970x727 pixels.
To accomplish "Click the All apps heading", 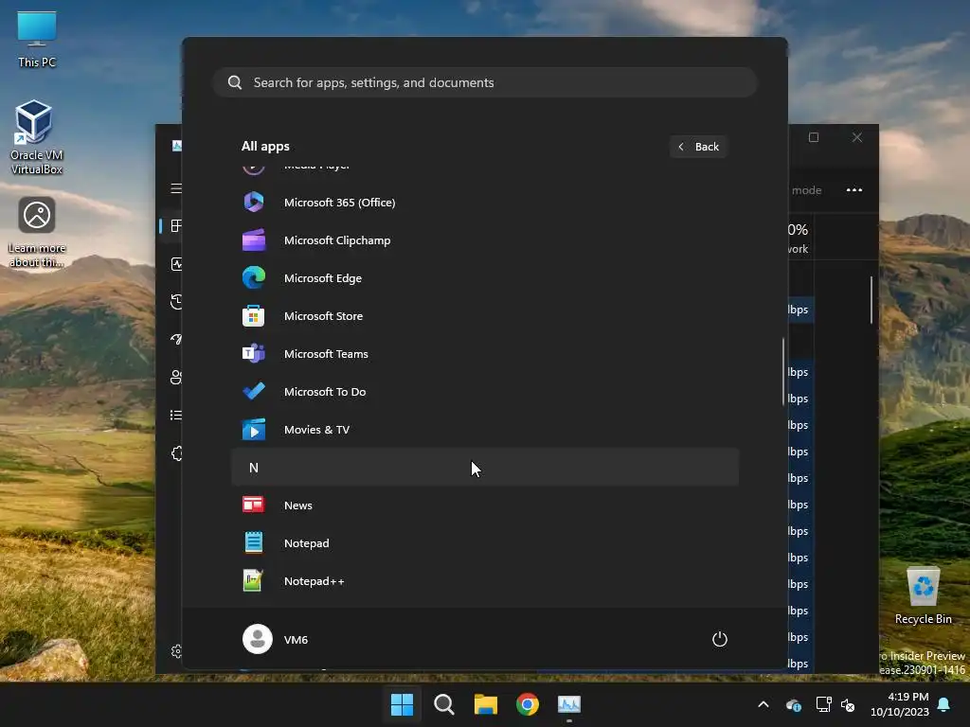I will point(265,147).
